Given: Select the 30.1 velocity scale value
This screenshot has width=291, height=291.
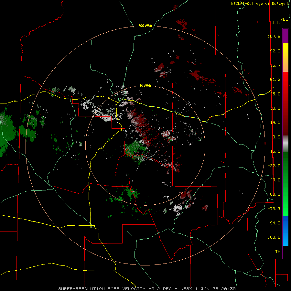Looking at the screenshot, I should (275, 108).
